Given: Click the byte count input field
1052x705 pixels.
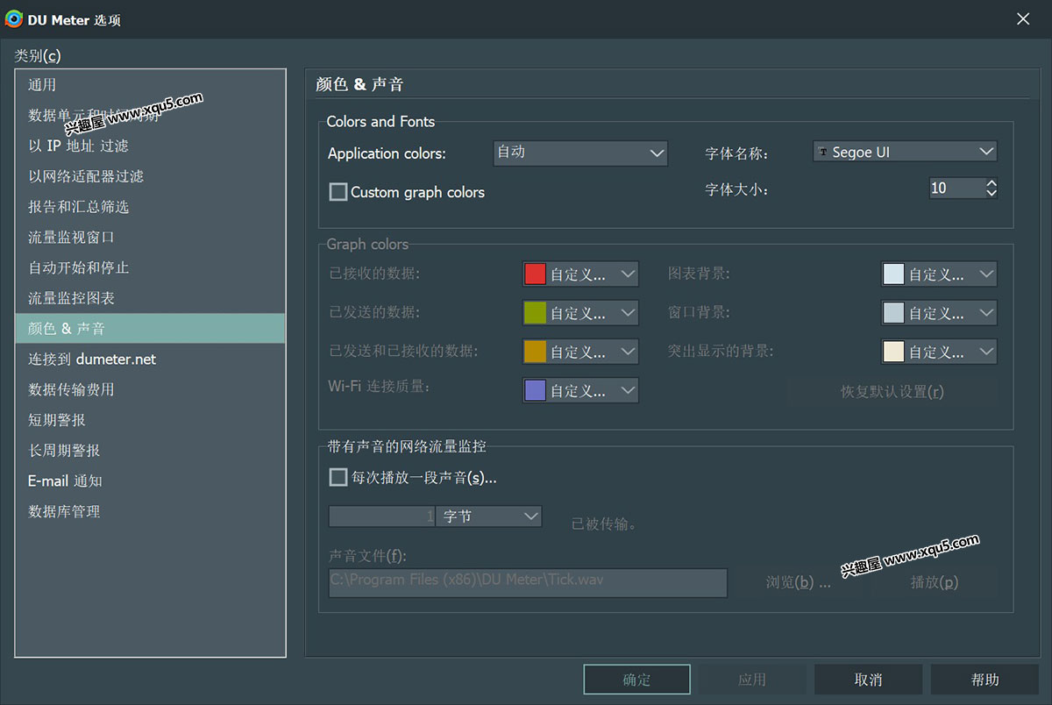Looking at the screenshot, I should click(x=382, y=516).
